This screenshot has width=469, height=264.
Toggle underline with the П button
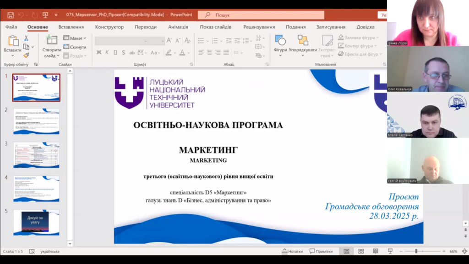[115, 53]
